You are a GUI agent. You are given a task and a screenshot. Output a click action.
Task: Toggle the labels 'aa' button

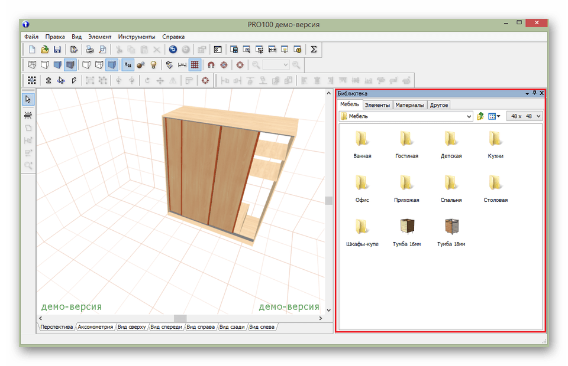click(x=128, y=65)
